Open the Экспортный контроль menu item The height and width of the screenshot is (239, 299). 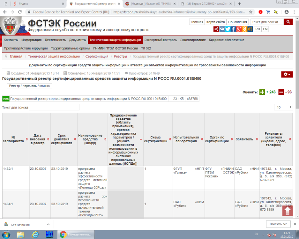160,40
